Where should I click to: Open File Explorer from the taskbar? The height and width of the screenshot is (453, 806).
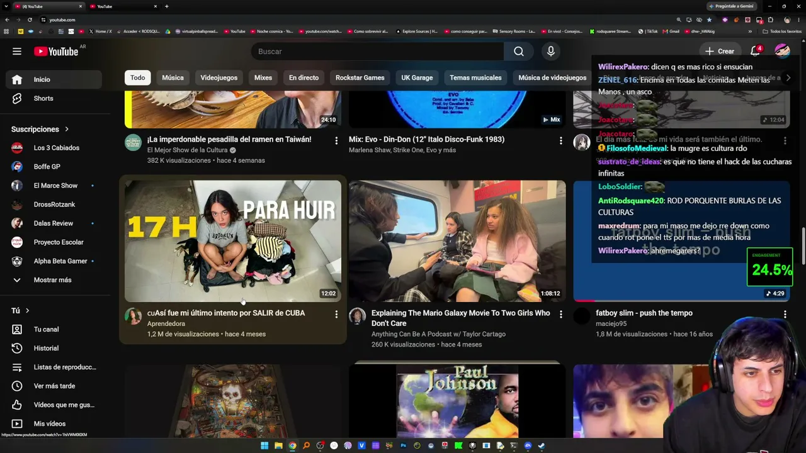(x=278, y=446)
